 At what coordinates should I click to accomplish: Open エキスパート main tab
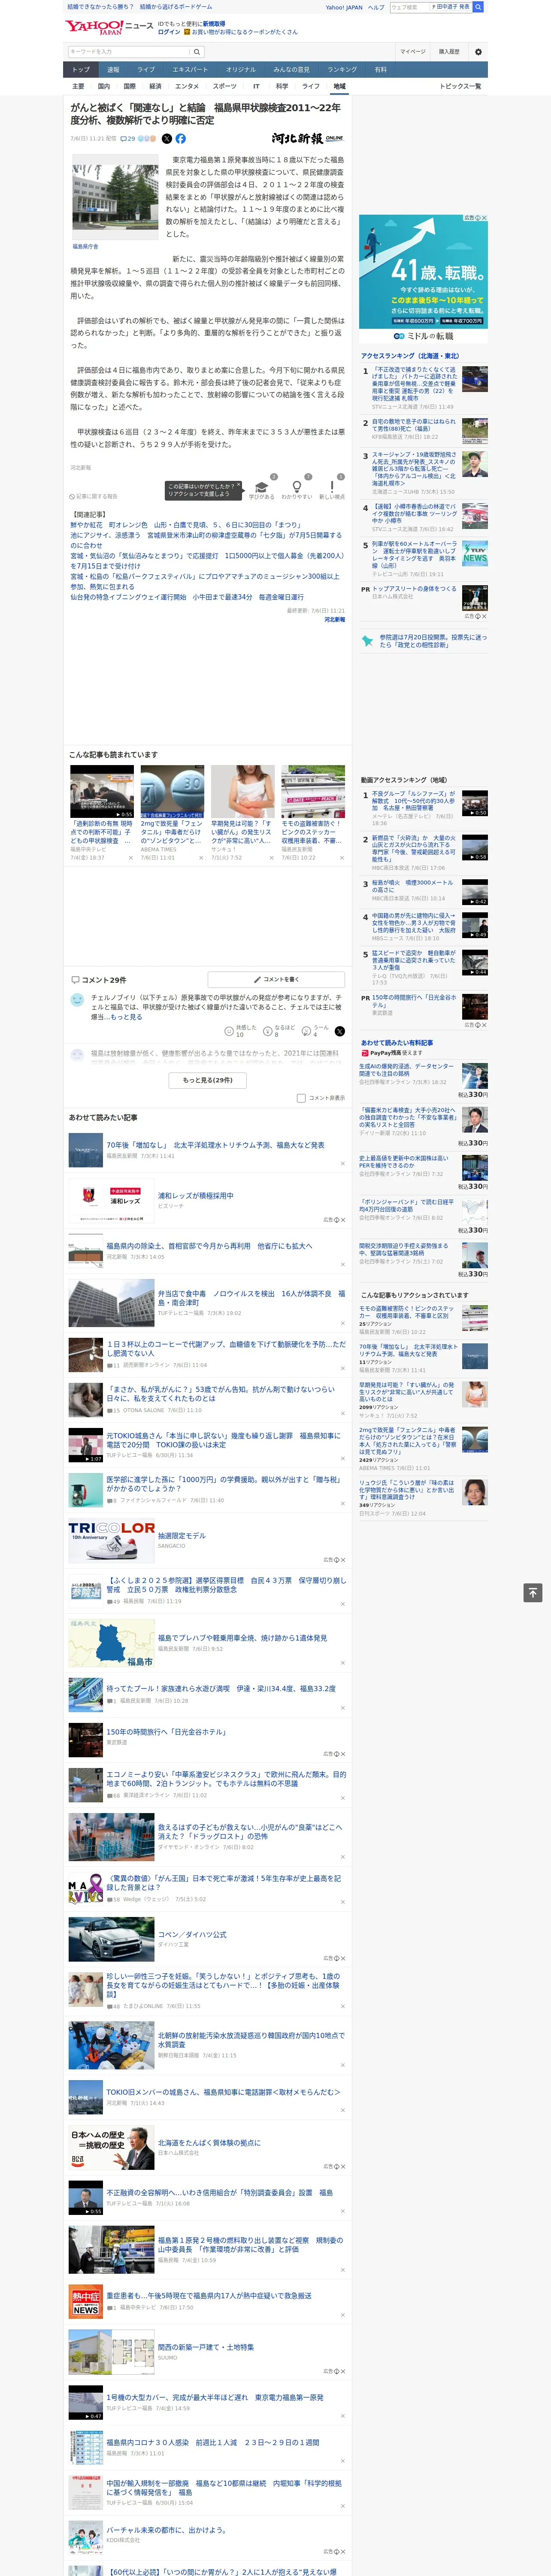190,70
